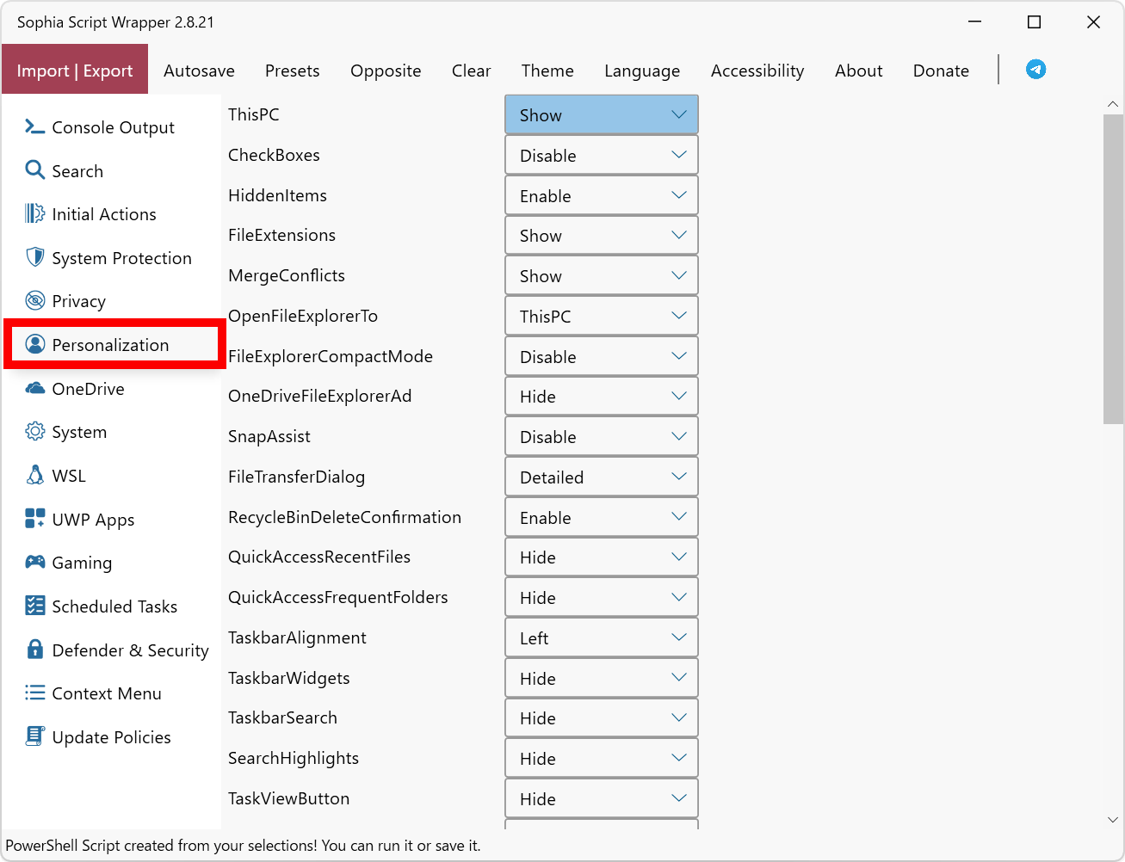Image resolution: width=1125 pixels, height=862 pixels.
Task: Click the Donate menu item
Action: pos(941,71)
